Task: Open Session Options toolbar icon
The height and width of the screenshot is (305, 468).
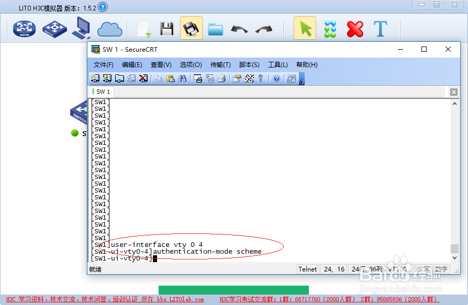Action: click(237, 78)
